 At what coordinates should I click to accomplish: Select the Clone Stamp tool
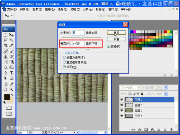coord(6,56)
